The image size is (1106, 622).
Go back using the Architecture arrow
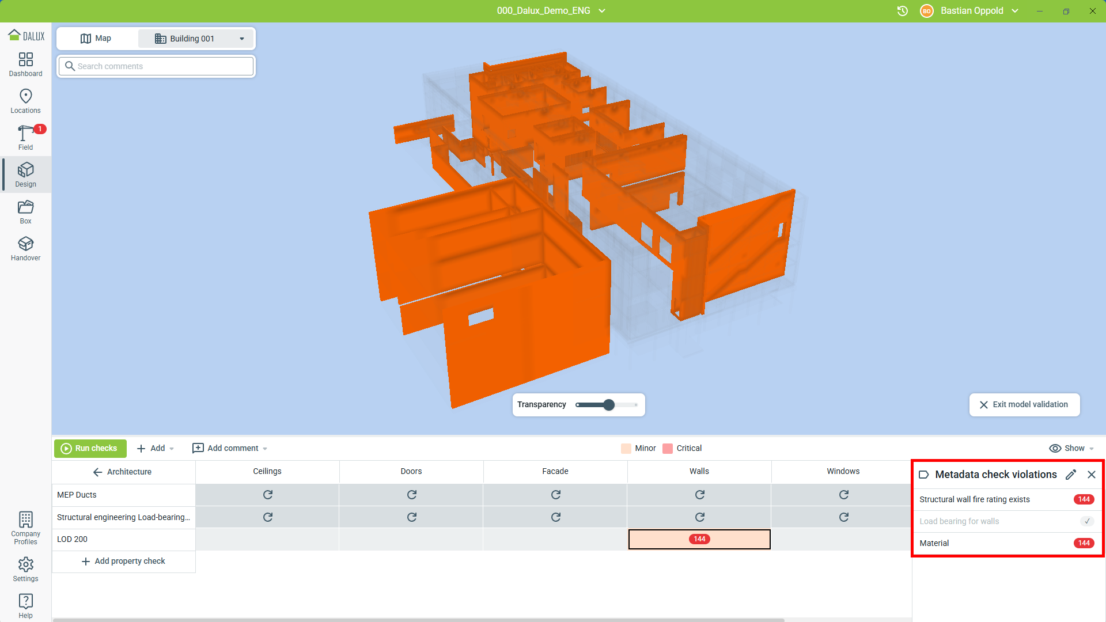[97, 472]
